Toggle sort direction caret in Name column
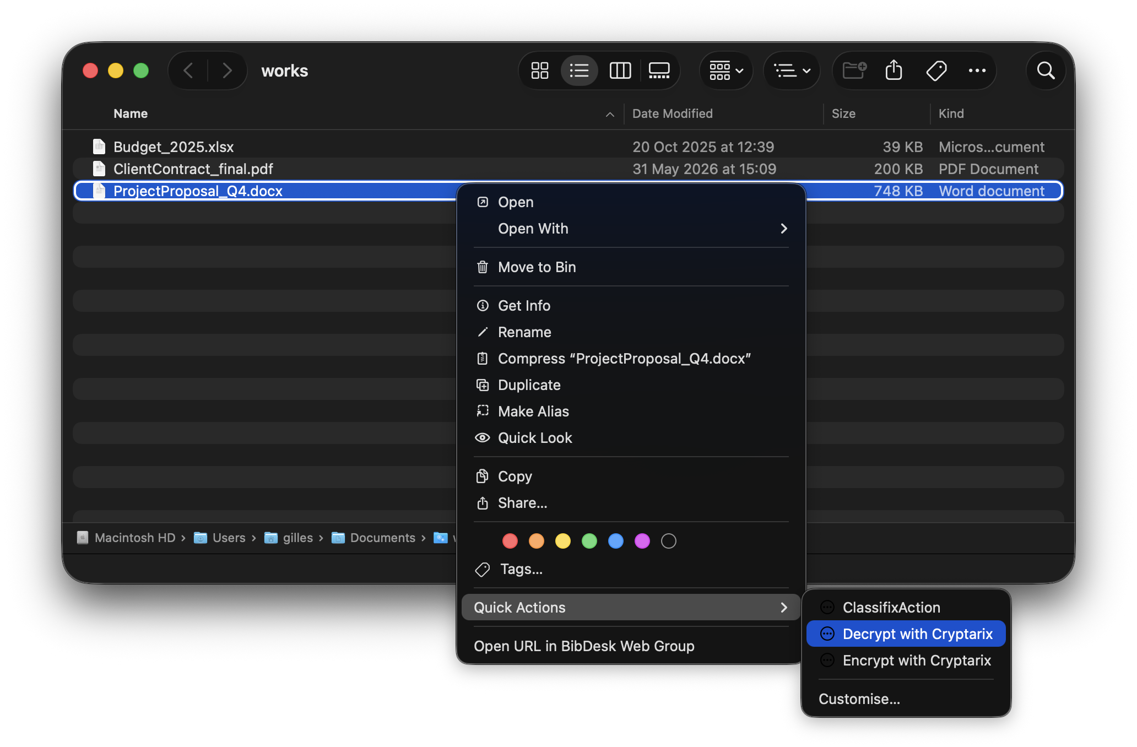Screen dimensions: 1137x747 (610, 114)
